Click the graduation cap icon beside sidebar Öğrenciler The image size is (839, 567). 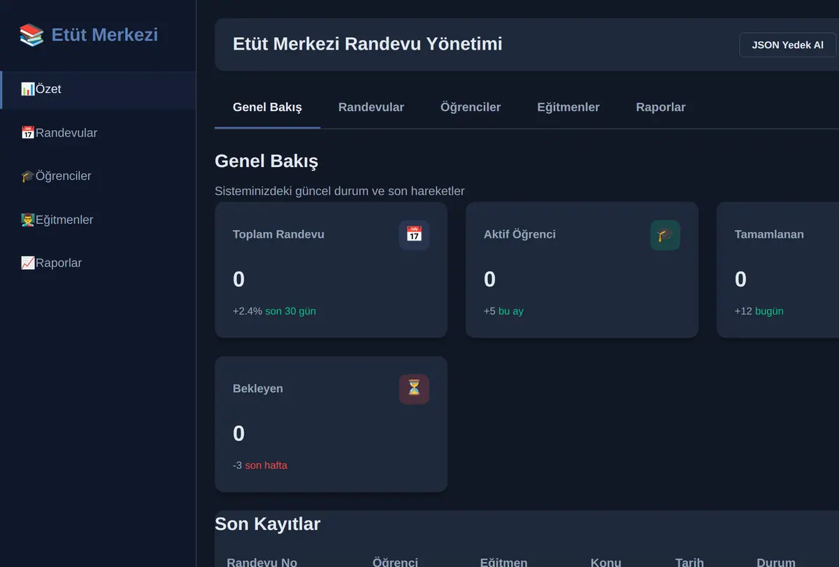(x=28, y=176)
